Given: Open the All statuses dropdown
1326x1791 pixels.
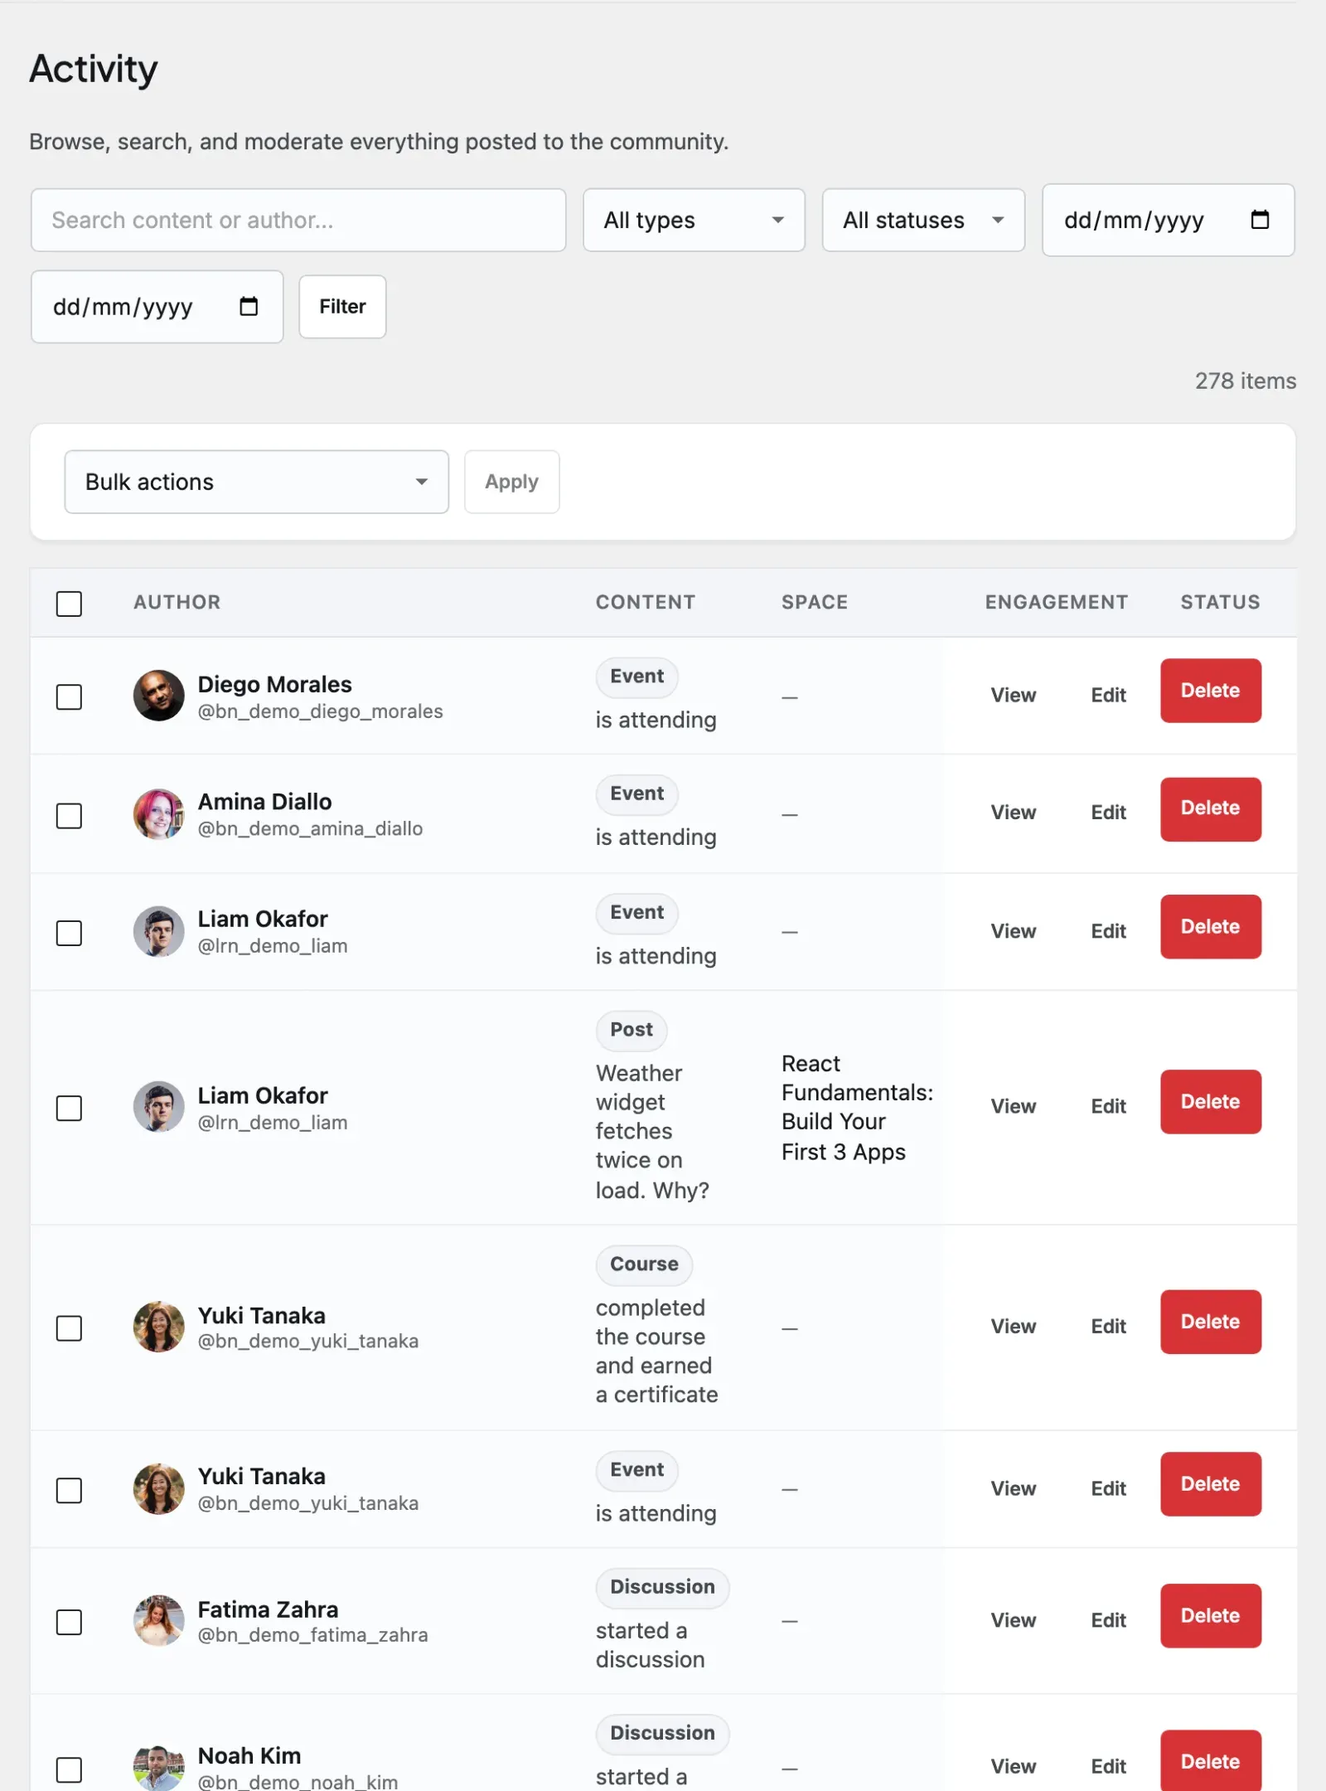Looking at the screenshot, I should (x=923, y=220).
